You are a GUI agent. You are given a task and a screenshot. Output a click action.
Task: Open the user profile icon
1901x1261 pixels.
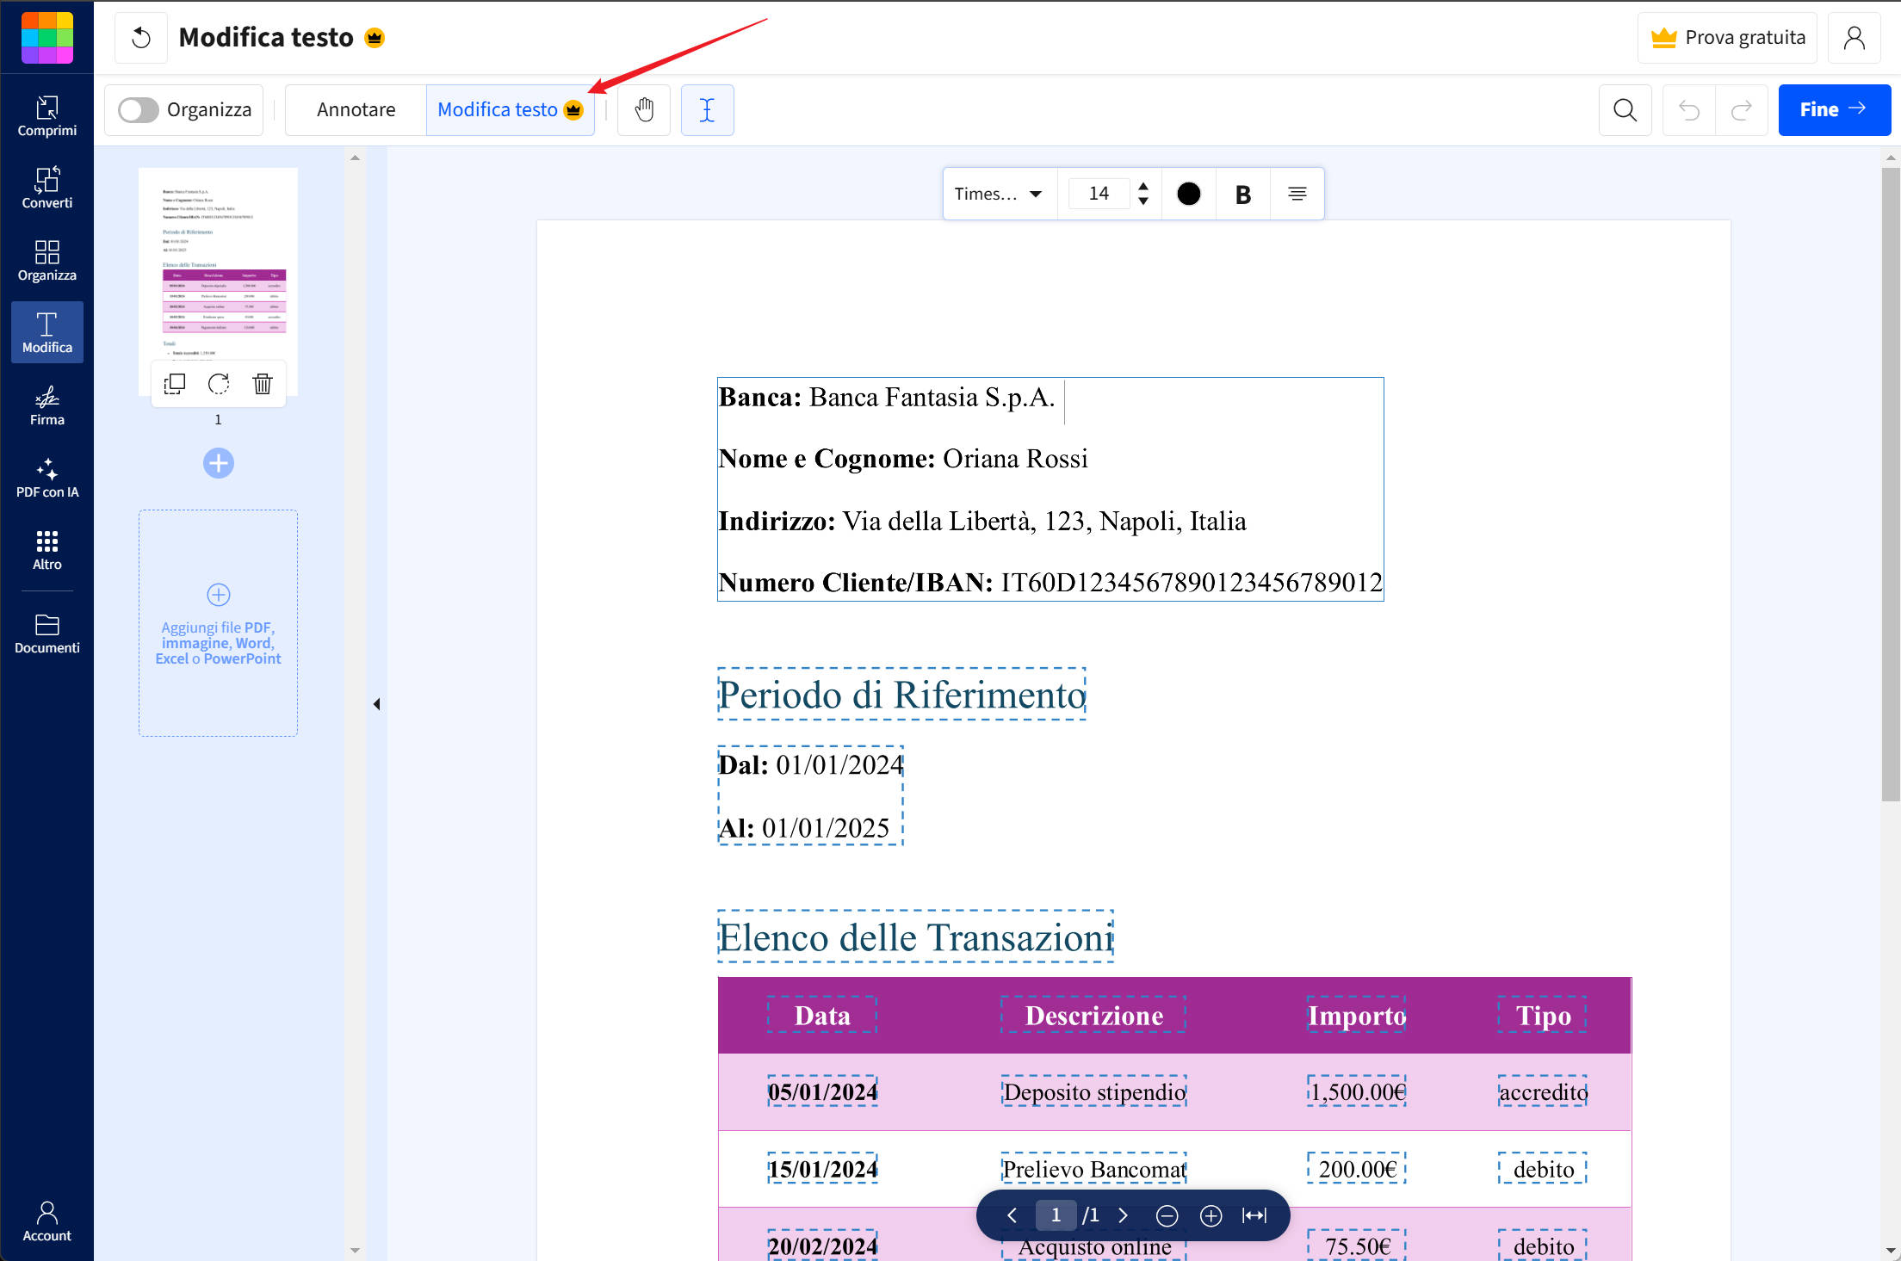coord(1854,38)
